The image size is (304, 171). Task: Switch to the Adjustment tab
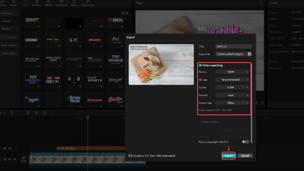88,3
